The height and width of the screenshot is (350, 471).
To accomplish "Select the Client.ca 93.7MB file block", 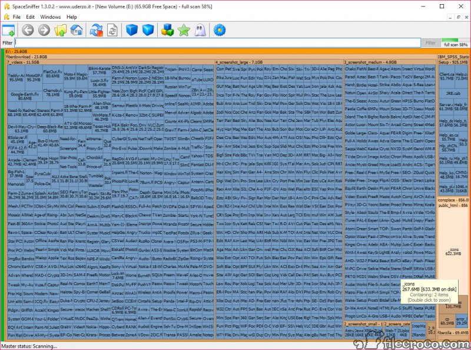I will pyautogui.click(x=447, y=77).
